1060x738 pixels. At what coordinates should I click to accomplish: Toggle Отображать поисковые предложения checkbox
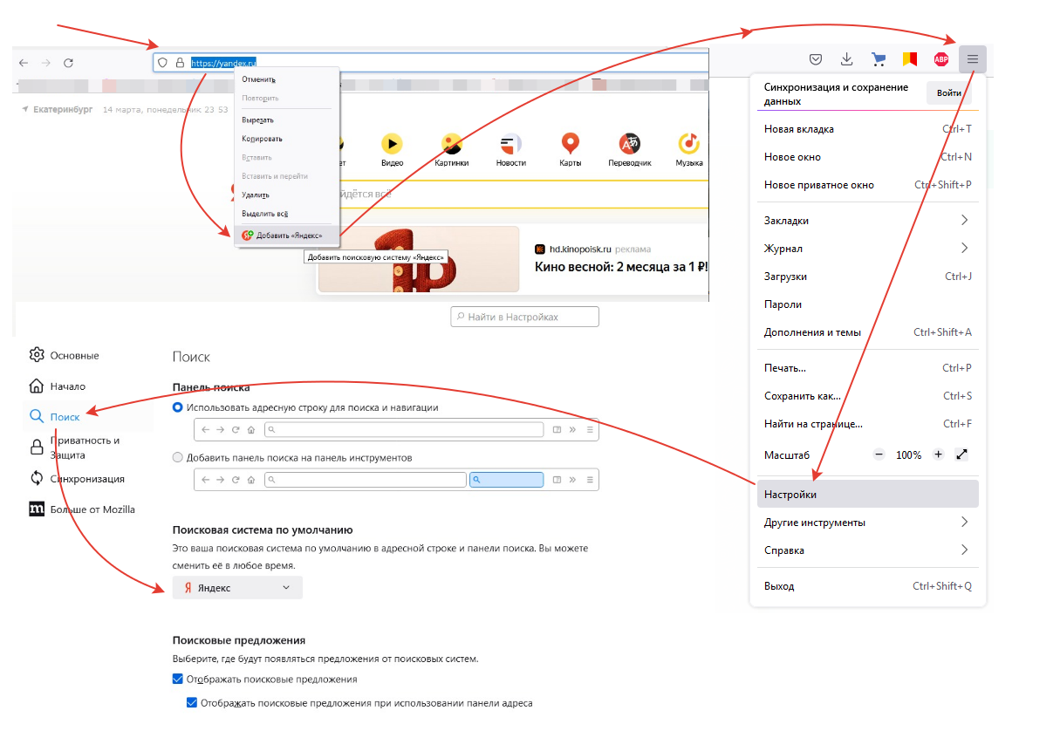tap(178, 679)
